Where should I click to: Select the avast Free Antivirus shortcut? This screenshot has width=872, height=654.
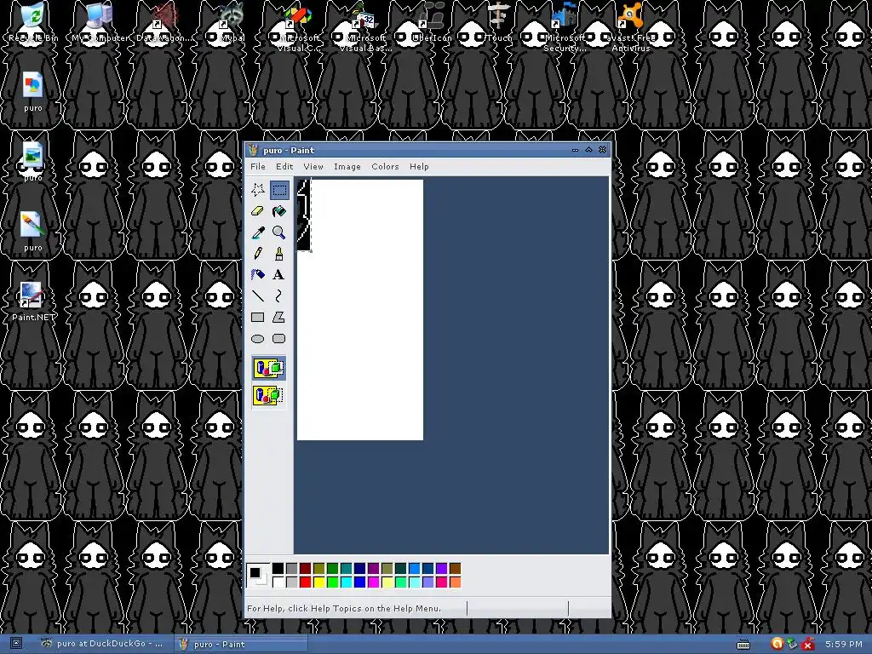coord(631,26)
